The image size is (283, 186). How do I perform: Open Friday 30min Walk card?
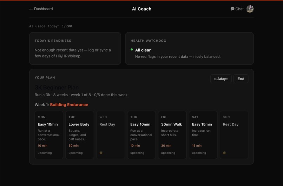[172, 135]
